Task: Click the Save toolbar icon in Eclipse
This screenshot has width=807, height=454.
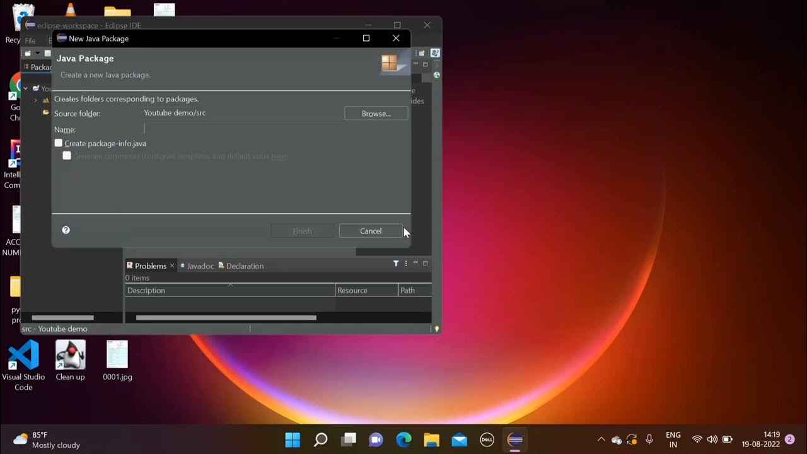Action: (47, 54)
